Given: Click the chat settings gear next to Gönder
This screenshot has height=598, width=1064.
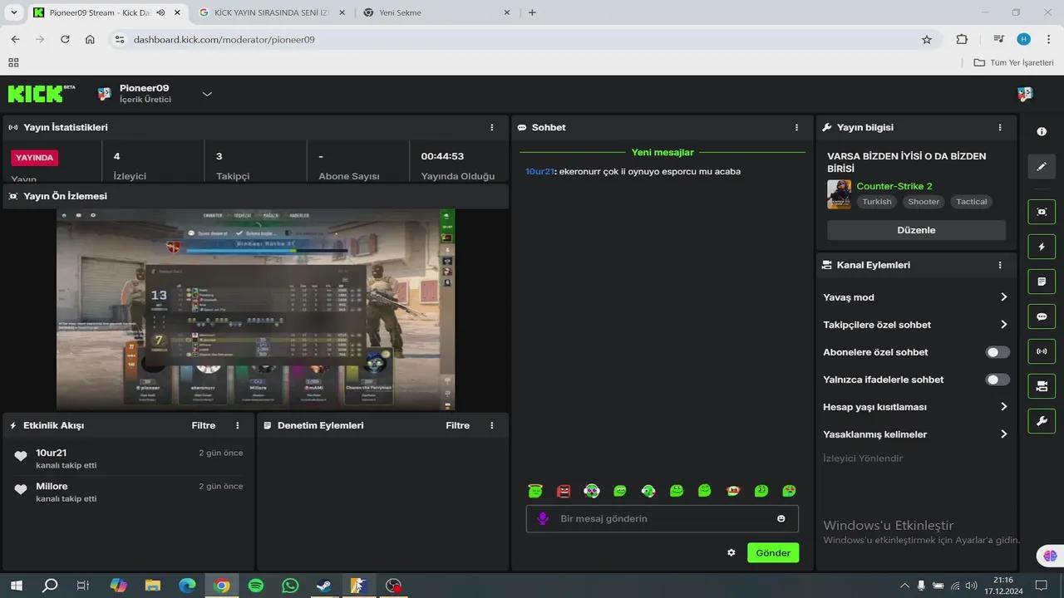Looking at the screenshot, I should tap(731, 552).
